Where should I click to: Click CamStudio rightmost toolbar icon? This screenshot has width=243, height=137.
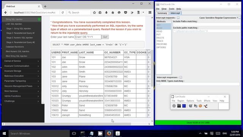pos(206,106)
